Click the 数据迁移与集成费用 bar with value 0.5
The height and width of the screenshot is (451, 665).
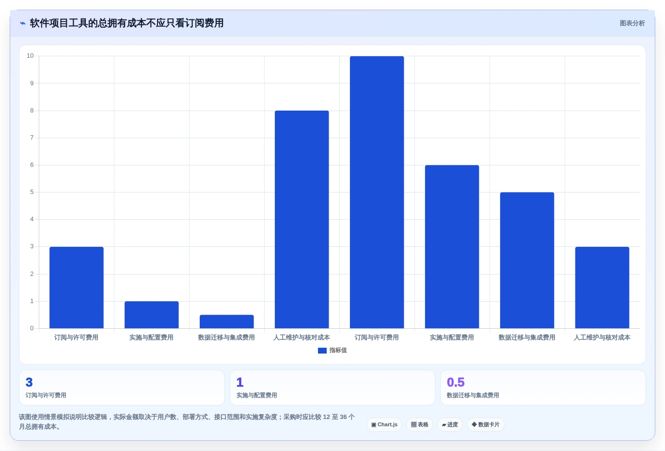click(x=226, y=322)
